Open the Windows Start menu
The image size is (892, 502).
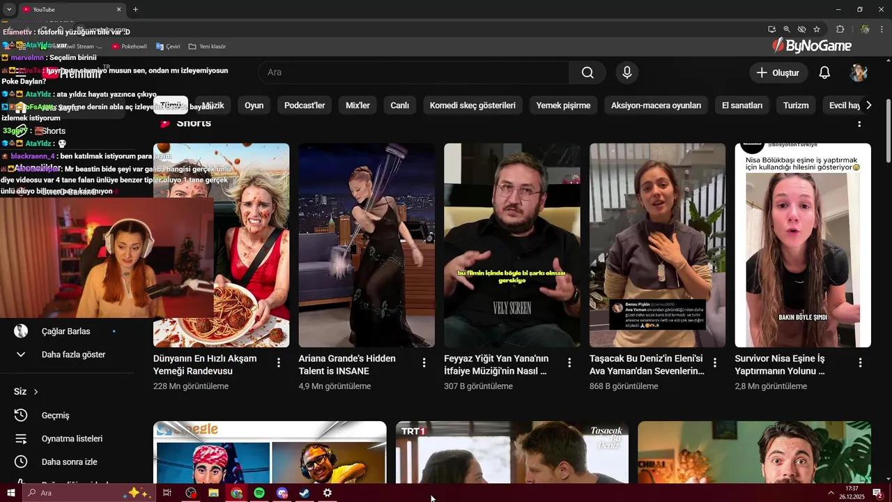pos(10,493)
